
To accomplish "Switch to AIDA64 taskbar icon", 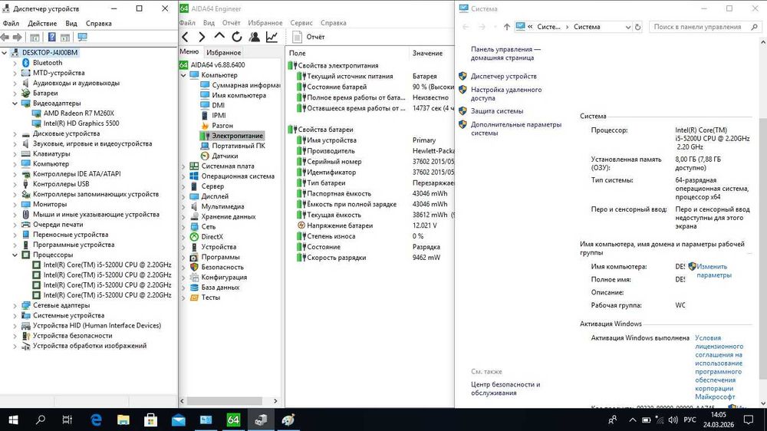I will pyautogui.click(x=233, y=419).
